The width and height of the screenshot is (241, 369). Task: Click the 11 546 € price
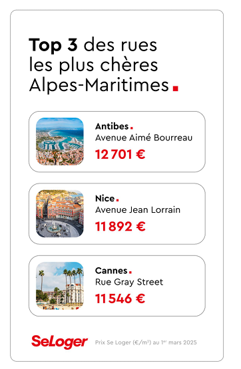(120, 299)
